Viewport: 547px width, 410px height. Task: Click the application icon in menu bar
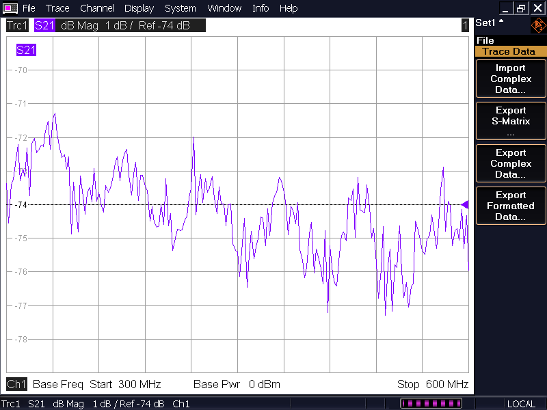10,8
